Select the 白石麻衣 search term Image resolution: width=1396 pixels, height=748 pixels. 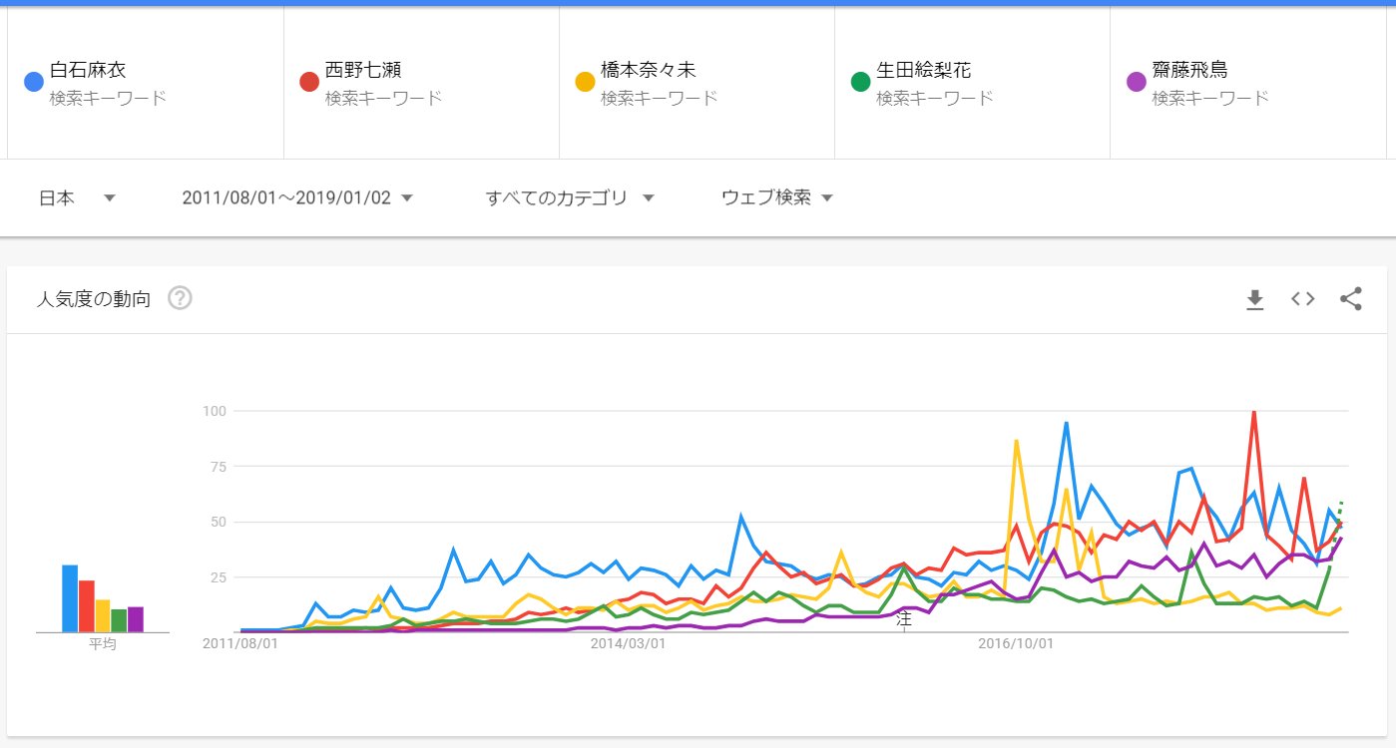(88, 71)
